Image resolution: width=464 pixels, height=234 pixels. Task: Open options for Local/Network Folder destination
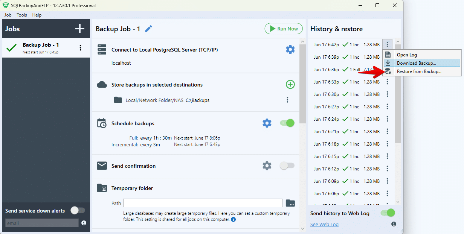(x=287, y=100)
